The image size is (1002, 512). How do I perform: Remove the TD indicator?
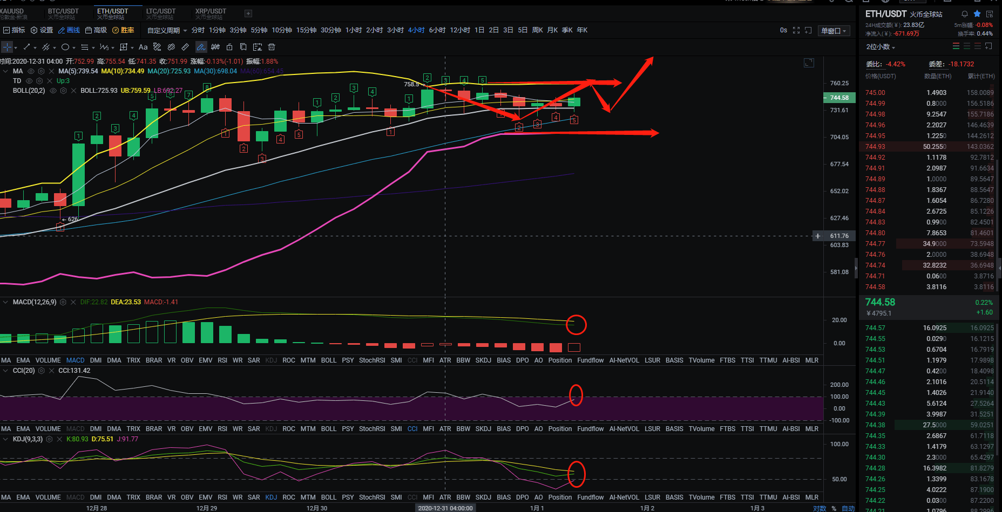[50, 81]
